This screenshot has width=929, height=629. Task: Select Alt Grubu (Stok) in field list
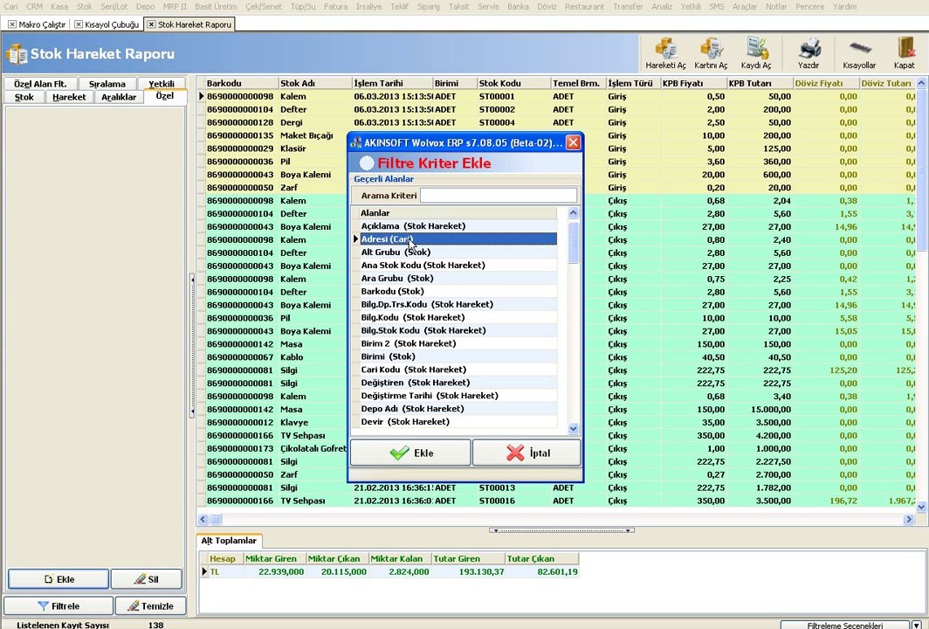pos(458,252)
